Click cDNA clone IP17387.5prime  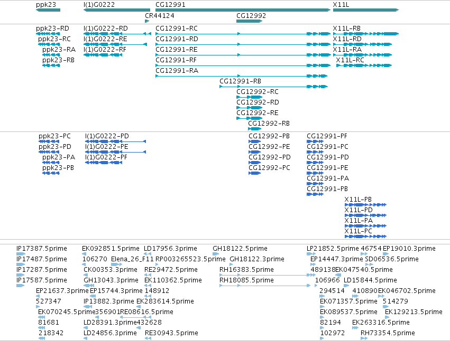[x=42, y=249]
